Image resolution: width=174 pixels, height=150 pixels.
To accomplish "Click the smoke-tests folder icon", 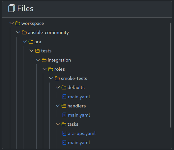I will (57, 78).
